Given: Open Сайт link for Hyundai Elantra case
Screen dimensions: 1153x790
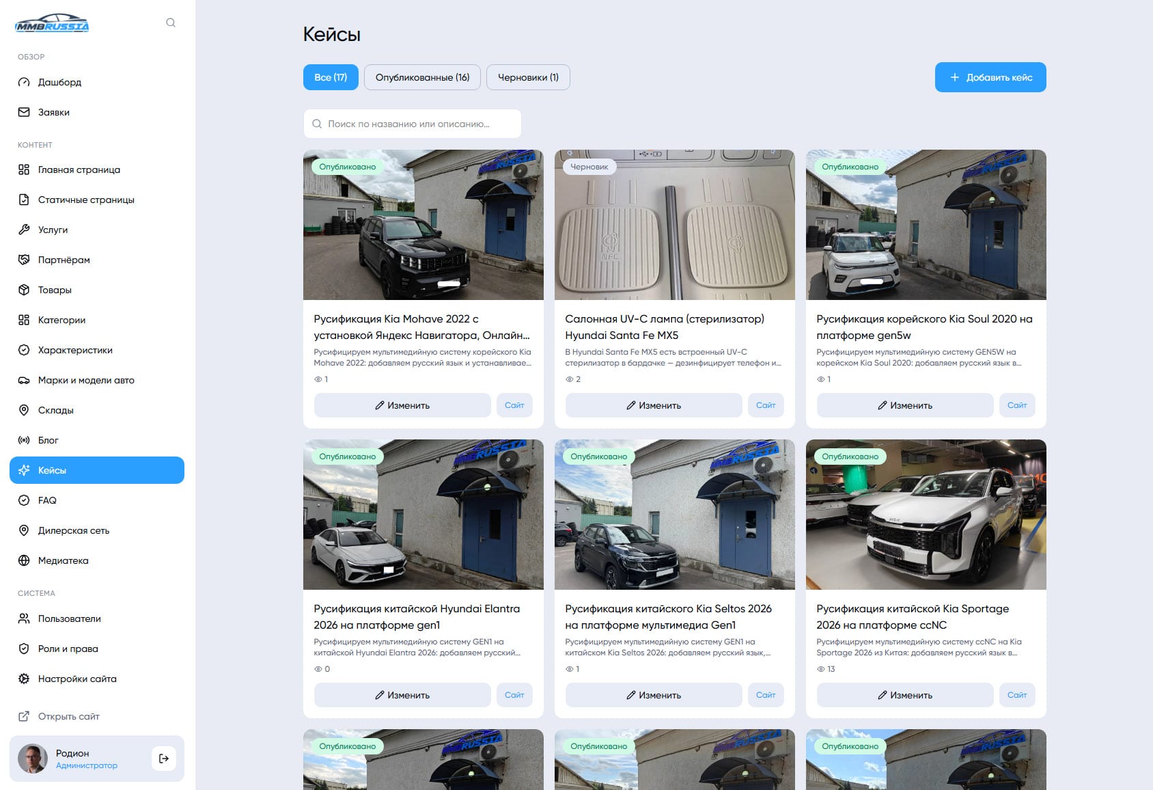Looking at the screenshot, I should click(514, 695).
